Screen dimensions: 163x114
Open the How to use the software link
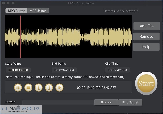[121, 11]
